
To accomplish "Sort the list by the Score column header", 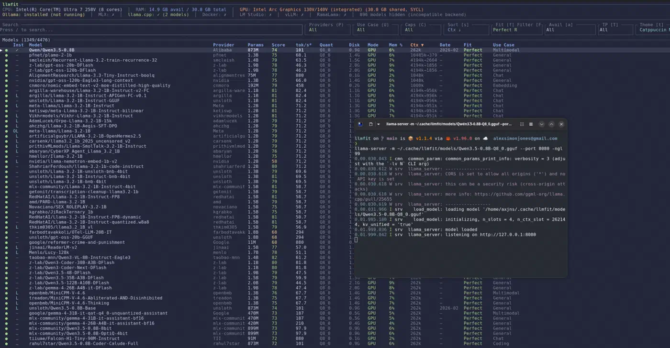I will click(x=278, y=45).
